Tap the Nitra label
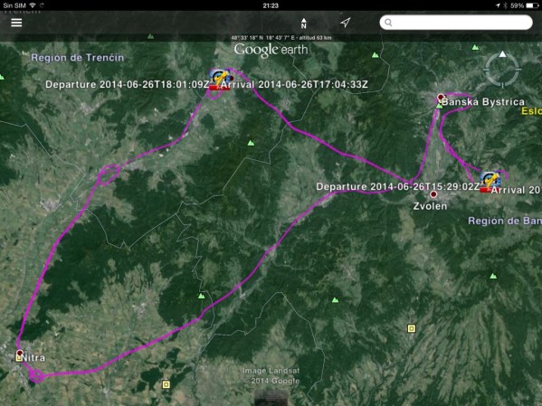 (x=33, y=358)
